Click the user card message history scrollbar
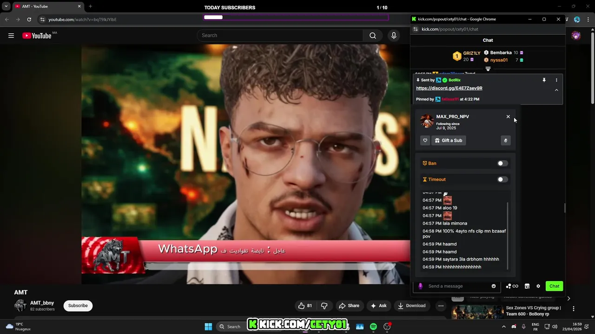The width and height of the screenshot is (595, 334). coord(508,235)
